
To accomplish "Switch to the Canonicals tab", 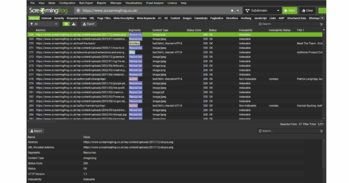I will (x=201, y=18).
